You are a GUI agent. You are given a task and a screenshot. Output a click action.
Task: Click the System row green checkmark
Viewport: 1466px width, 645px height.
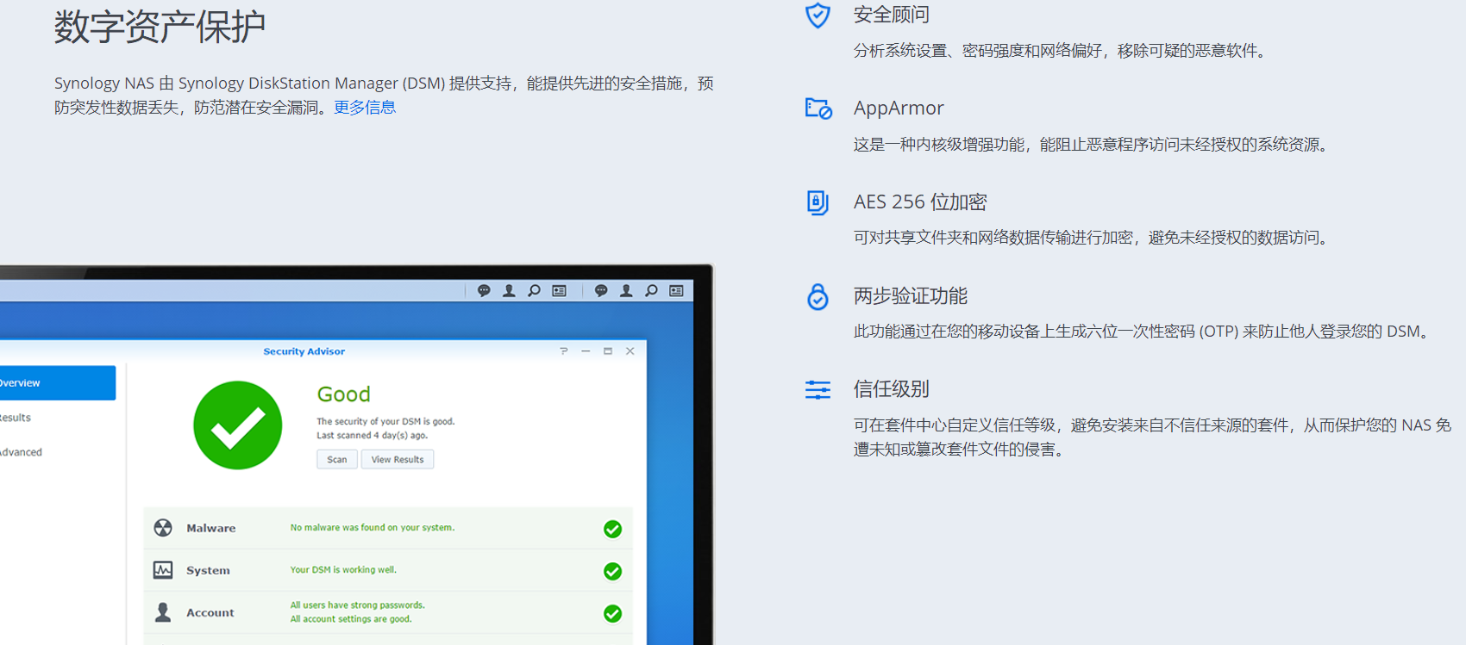pyautogui.click(x=612, y=571)
